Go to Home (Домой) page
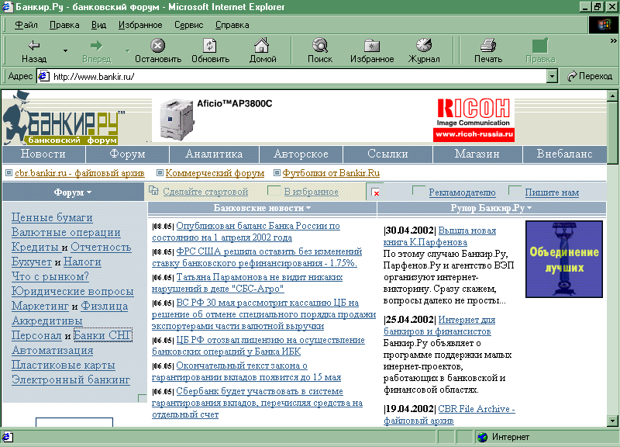This screenshot has width=620, height=447. coord(263,50)
